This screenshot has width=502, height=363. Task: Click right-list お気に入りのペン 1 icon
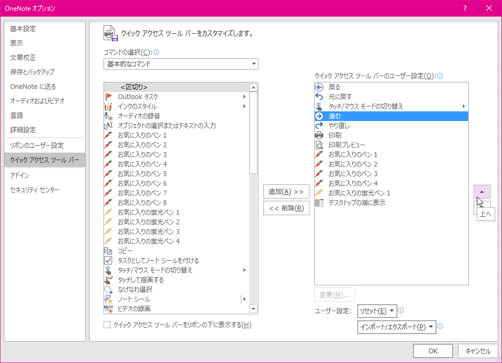pos(319,154)
